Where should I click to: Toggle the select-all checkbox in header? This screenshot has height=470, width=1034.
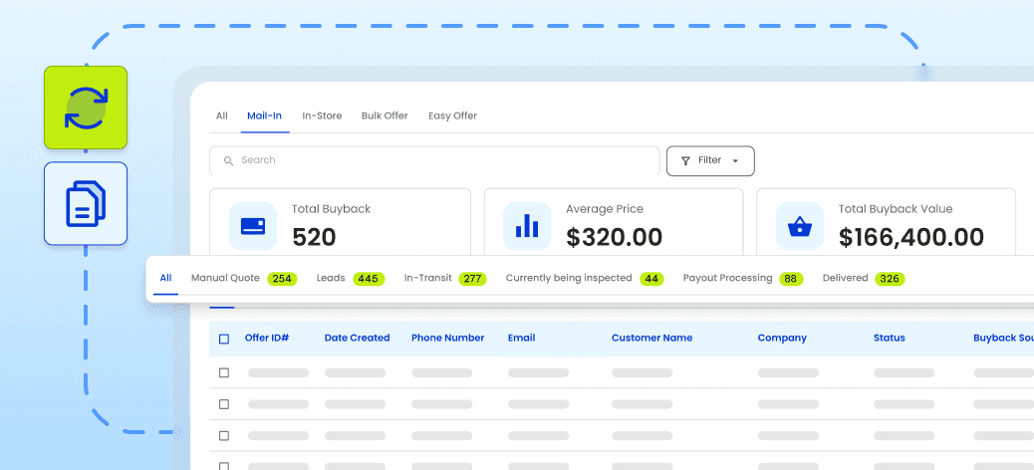(x=224, y=339)
